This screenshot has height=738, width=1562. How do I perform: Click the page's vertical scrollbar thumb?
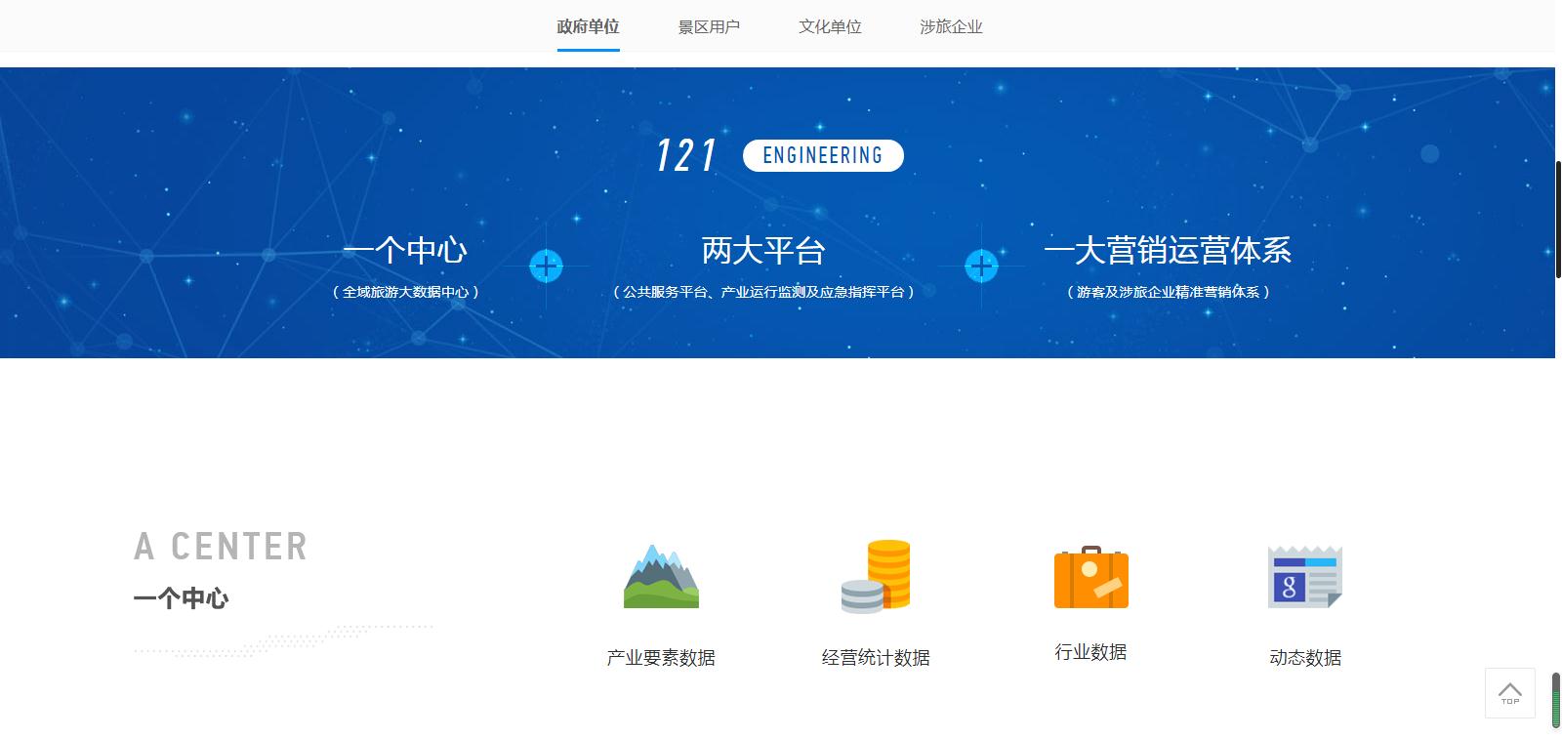pyautogui.click(x=1558, y=220)
